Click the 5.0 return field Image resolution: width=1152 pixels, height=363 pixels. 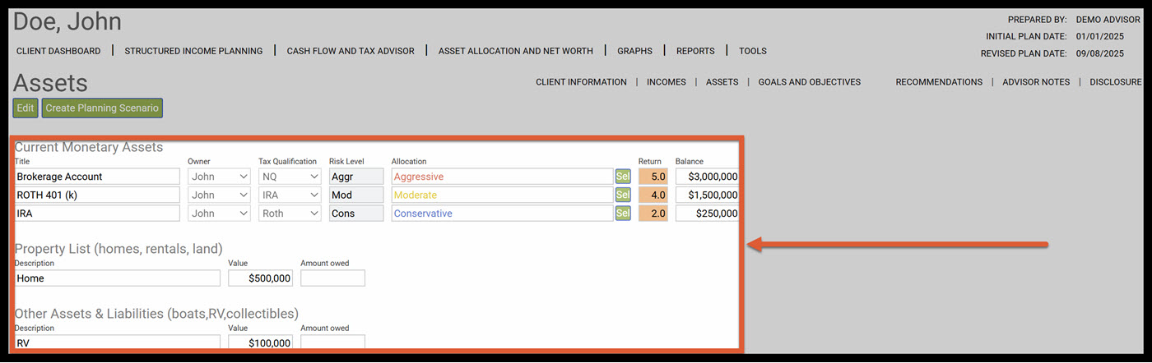653,177
